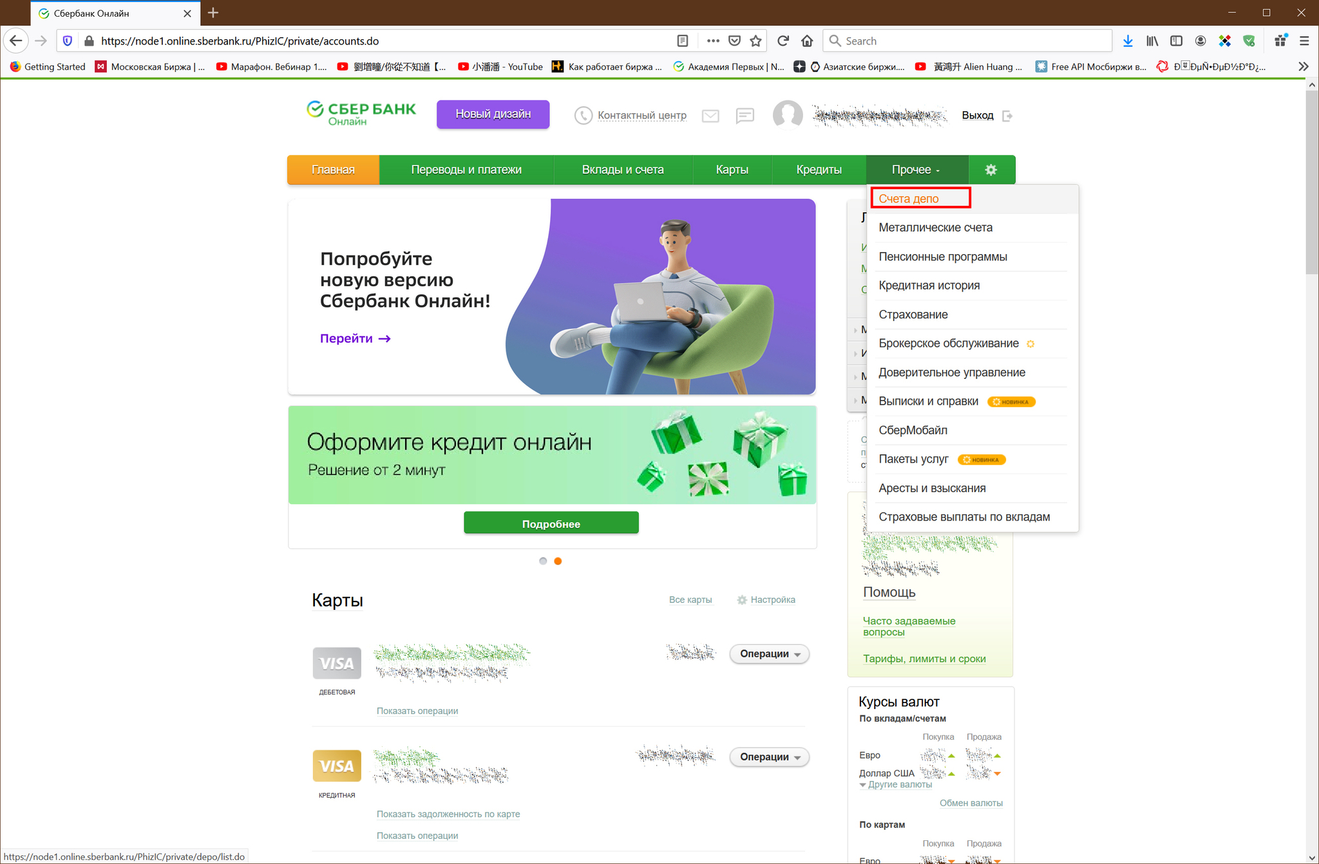Click in the Firefox Search field
The height and width of the screenshot is (864, 1319).
pos(973,41)
